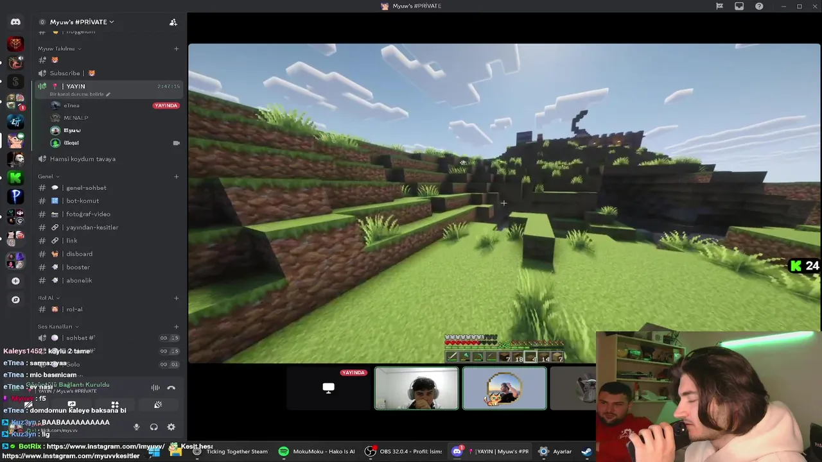Open the blue P server icon
Image resolution: width=822 pixels, height=462 pixels.
15,196
